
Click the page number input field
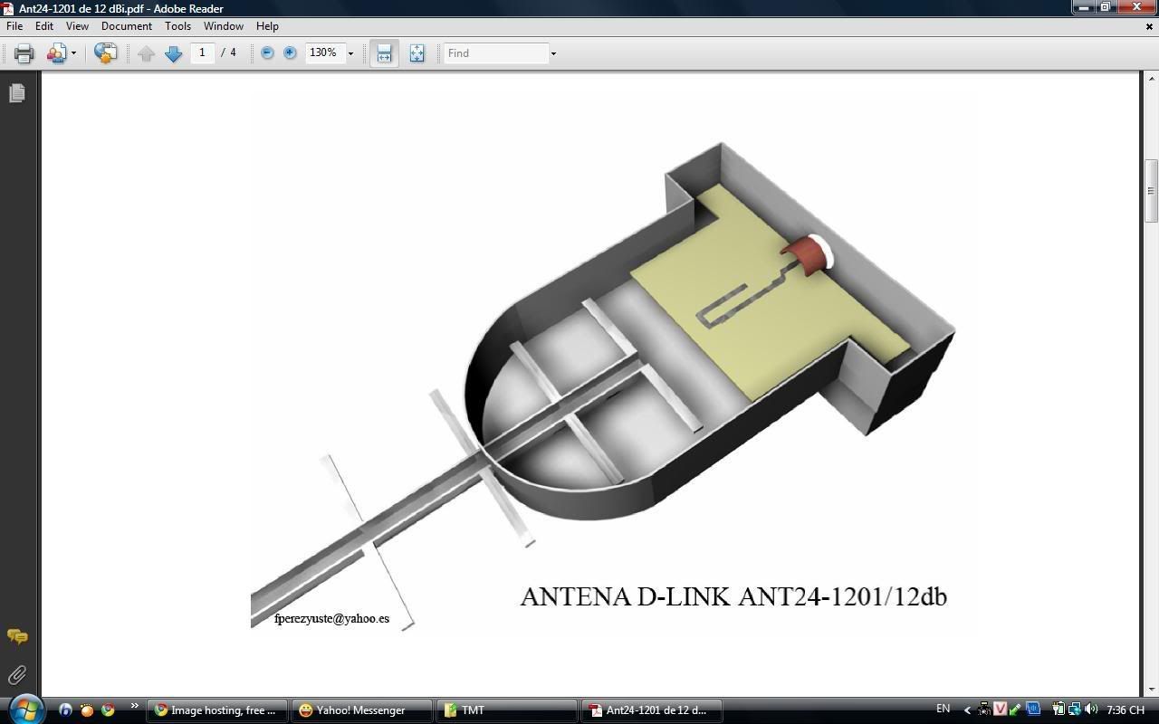tap(202, 52)
